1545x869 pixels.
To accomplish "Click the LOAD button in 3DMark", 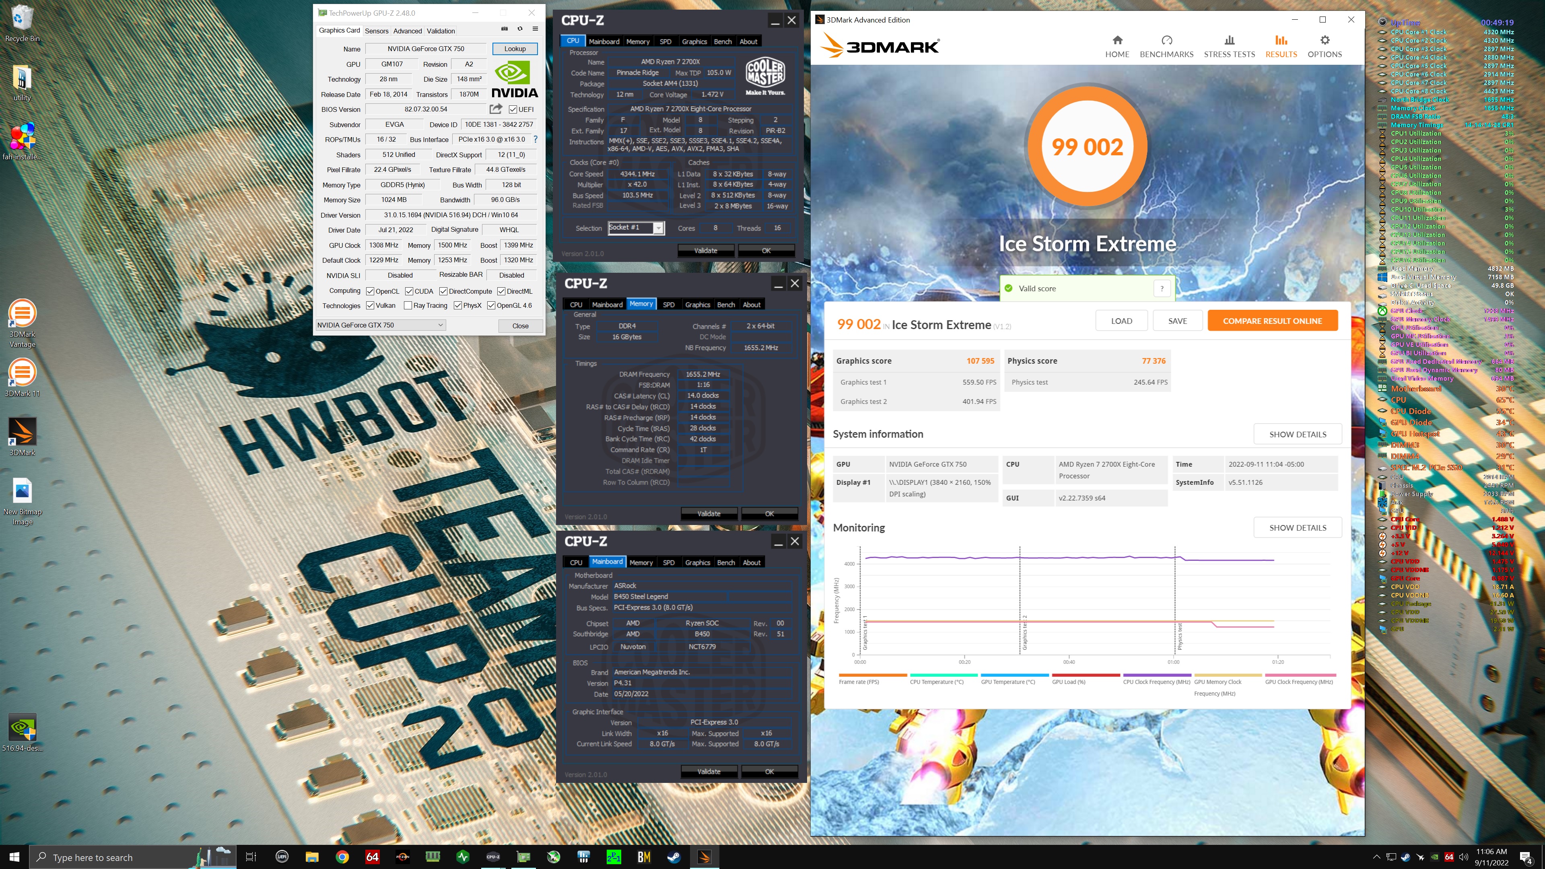I will (1122, 321).
